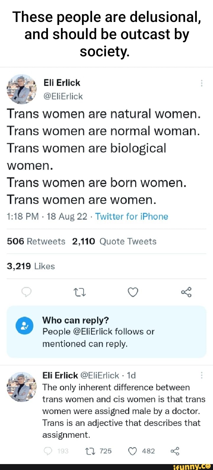
Task: Click the @EliErlick handle below the main name
Action: [63, 96]
